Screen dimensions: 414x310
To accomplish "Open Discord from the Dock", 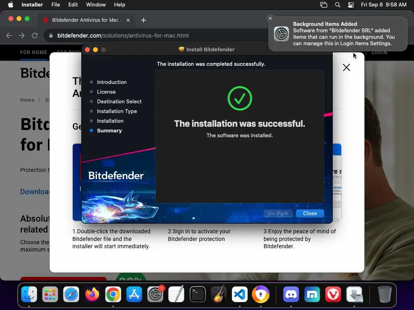I will click(291, 294).
